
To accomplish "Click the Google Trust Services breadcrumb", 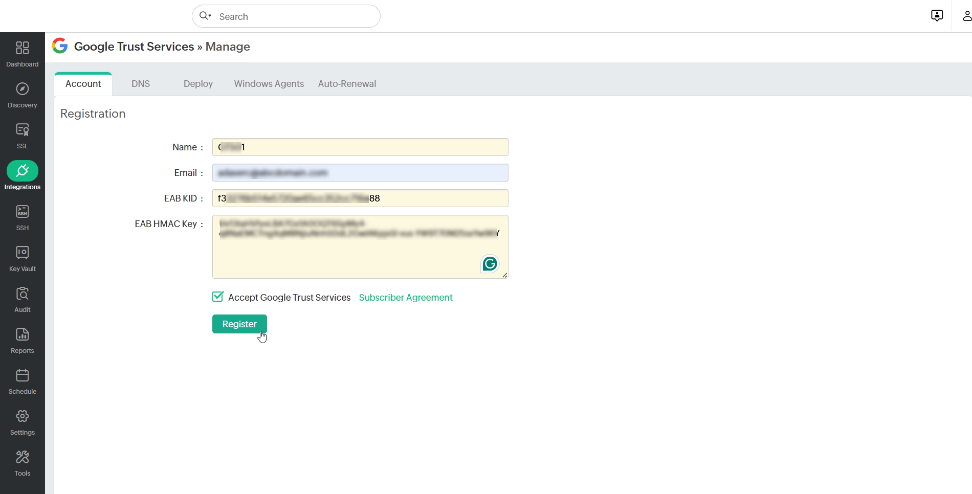I will [134, 47].
